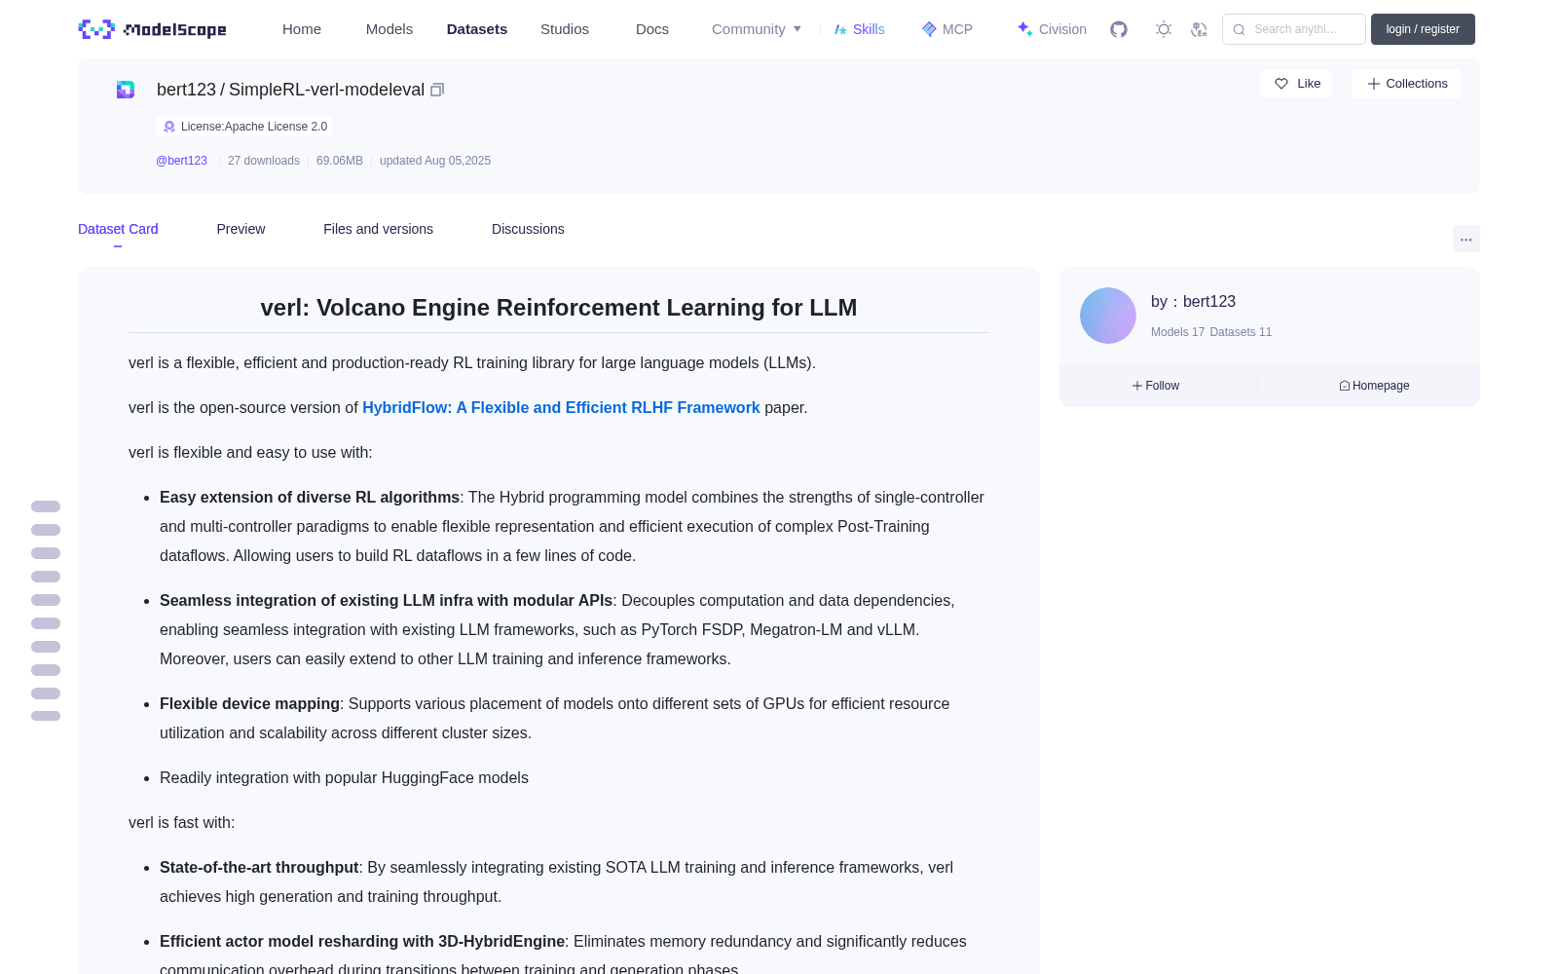Image resolution: width=1558 pixels, height=974 pixels.
Task: Open the Skills nav item
Action: (x=860, y=29)
